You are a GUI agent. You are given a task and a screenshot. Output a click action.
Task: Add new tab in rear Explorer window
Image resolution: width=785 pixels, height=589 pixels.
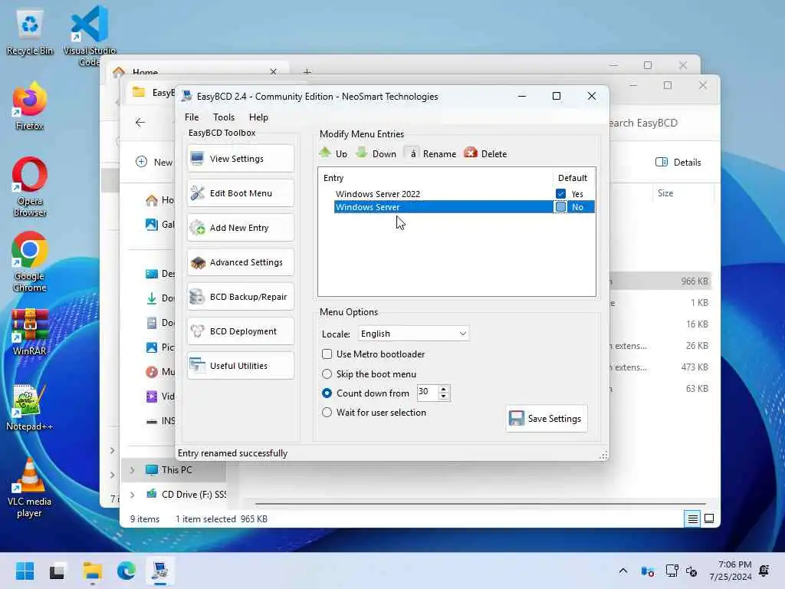click(x=307, y=72)
